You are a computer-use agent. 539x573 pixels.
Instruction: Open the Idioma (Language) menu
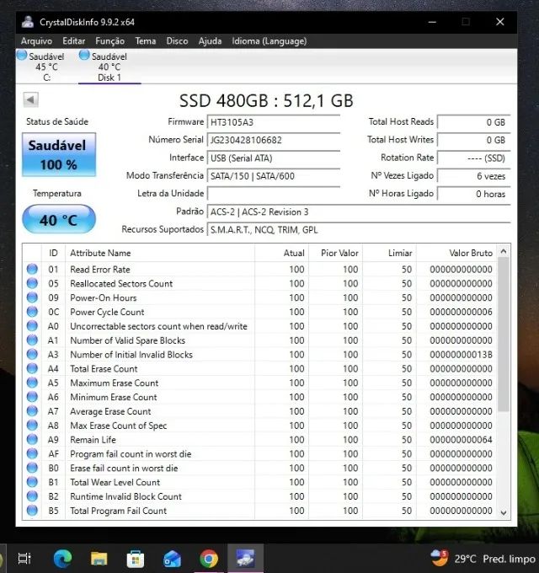coord(269,41)
